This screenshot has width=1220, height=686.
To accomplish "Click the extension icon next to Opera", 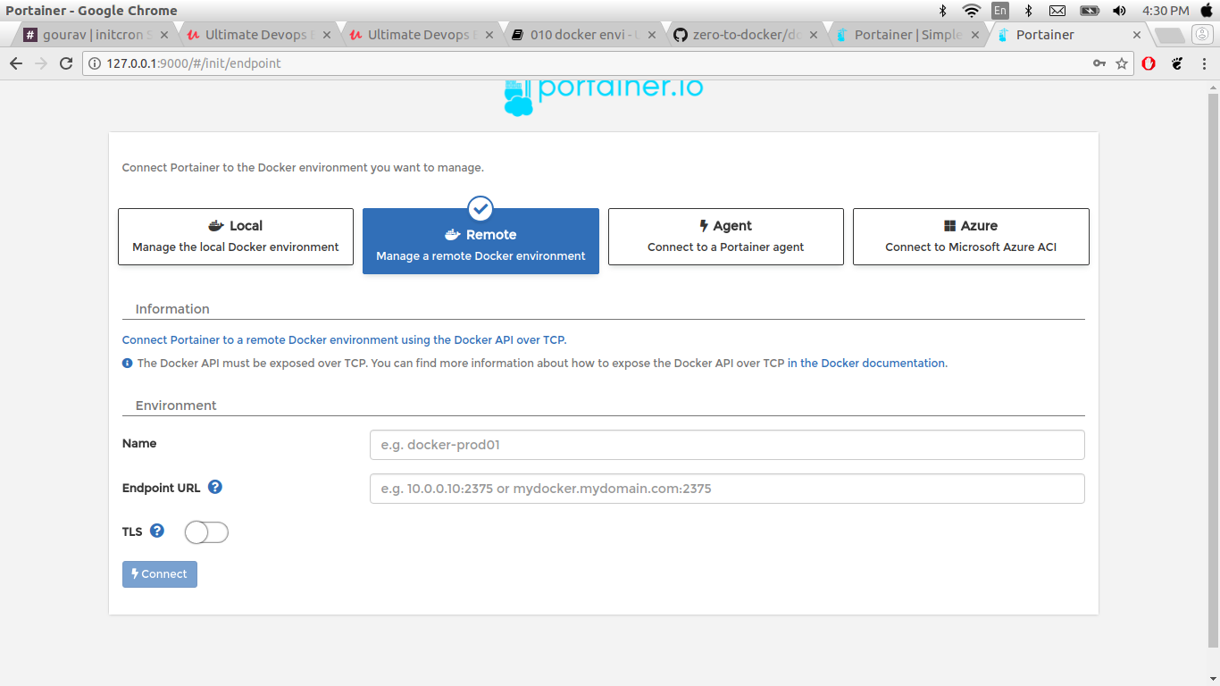I will 1177,63.
